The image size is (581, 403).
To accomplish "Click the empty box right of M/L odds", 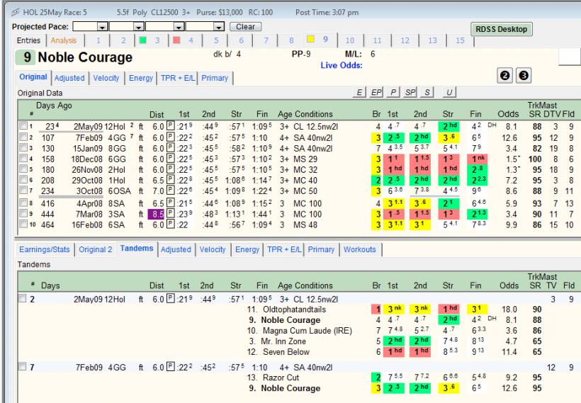I will [570, 56].
